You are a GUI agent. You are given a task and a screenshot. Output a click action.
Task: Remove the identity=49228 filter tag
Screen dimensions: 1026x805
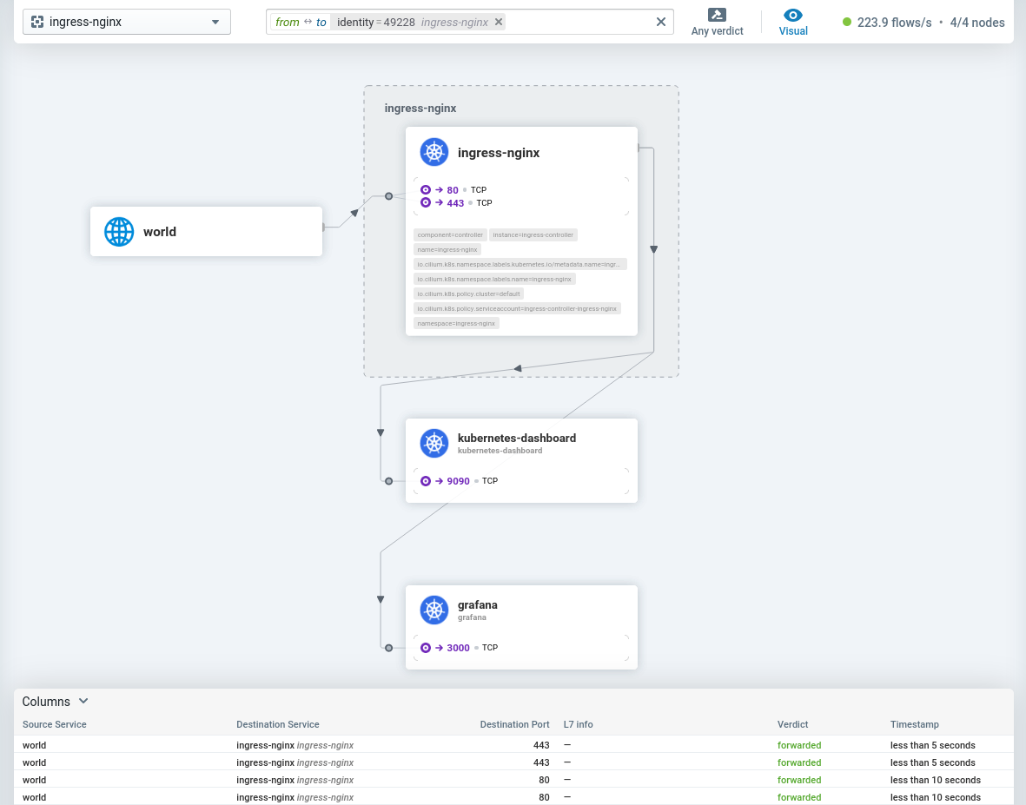(499, 22)
